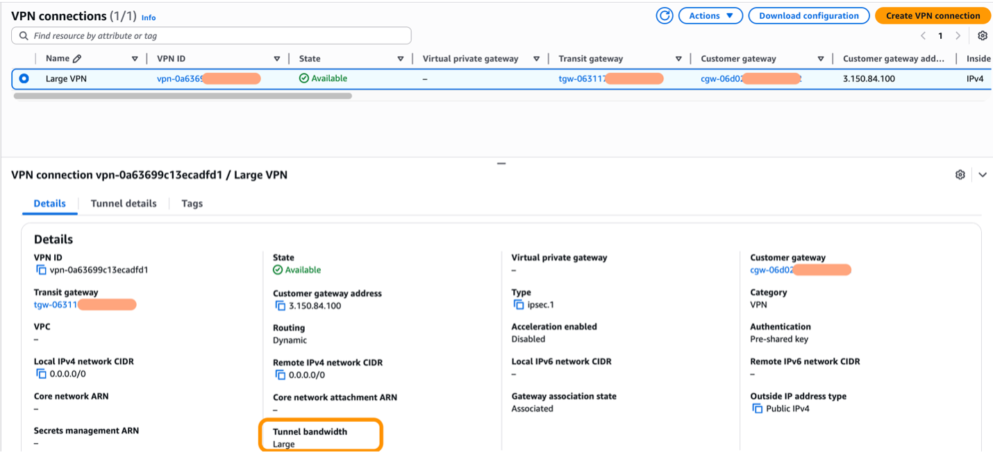Open the Tags tab
This screenshot has height=453, width=993.
coord(192,203)
